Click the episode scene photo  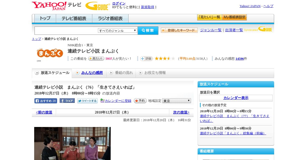click(72, 143)
